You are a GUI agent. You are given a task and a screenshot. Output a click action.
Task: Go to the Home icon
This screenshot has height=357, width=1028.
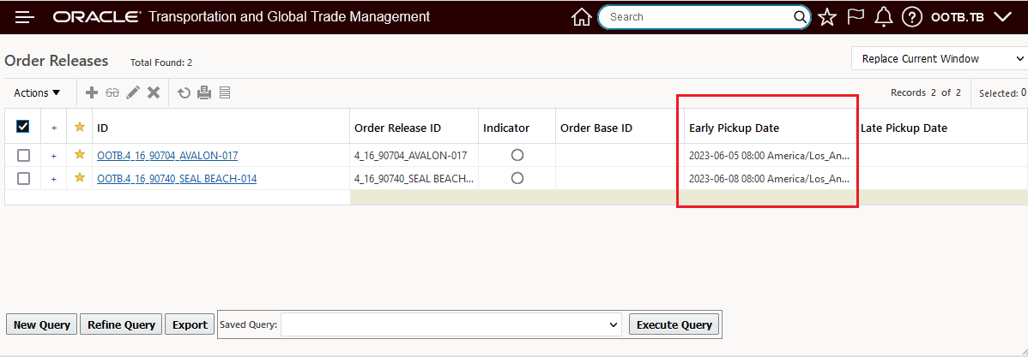(x=582, y=17)
